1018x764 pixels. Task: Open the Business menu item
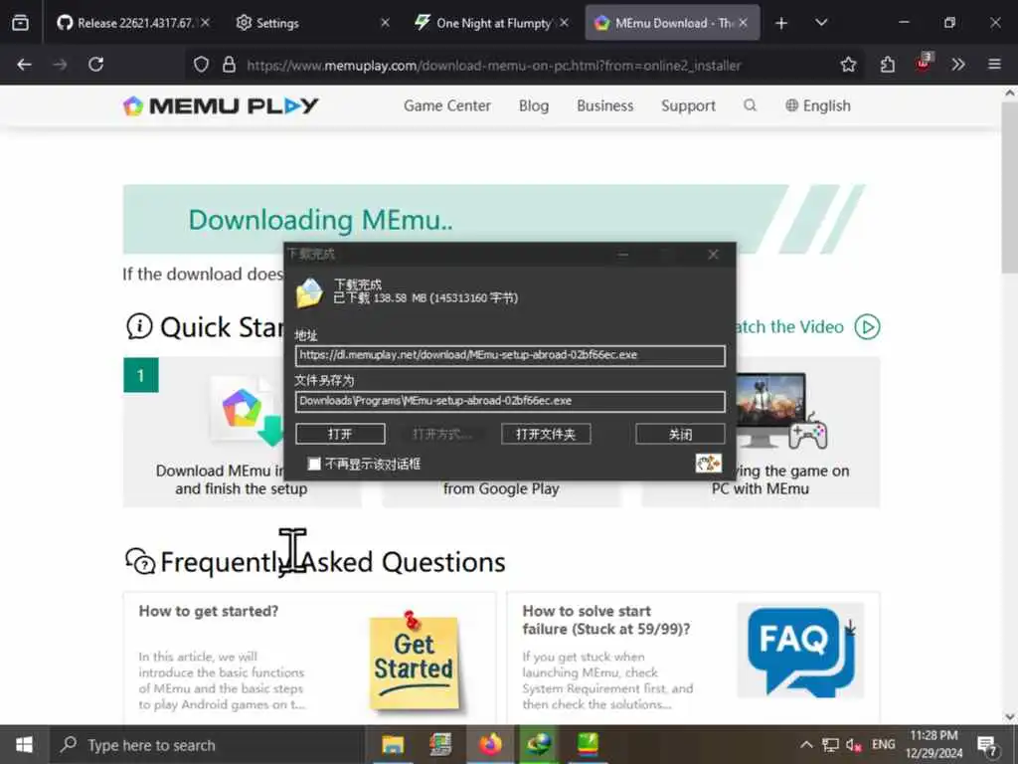[605, 105]
